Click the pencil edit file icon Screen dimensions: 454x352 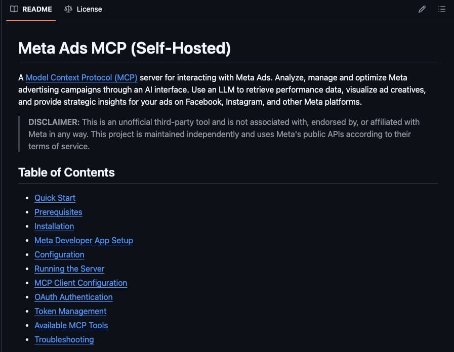click(422, 9)
